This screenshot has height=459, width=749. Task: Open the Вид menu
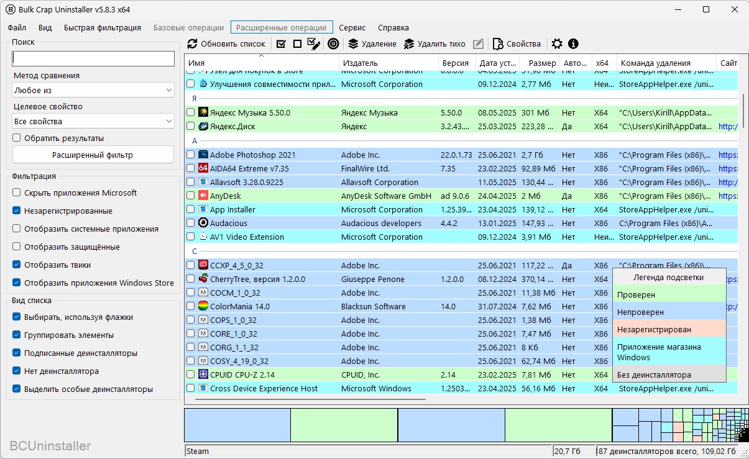tap(45, 27)
